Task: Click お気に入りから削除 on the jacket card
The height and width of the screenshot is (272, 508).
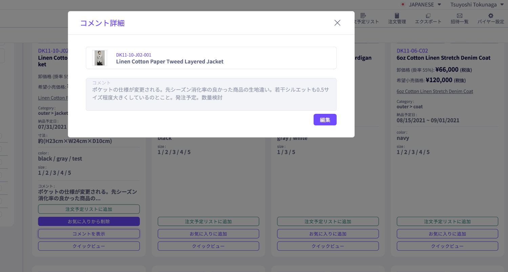Action: (x=89, y=222)
